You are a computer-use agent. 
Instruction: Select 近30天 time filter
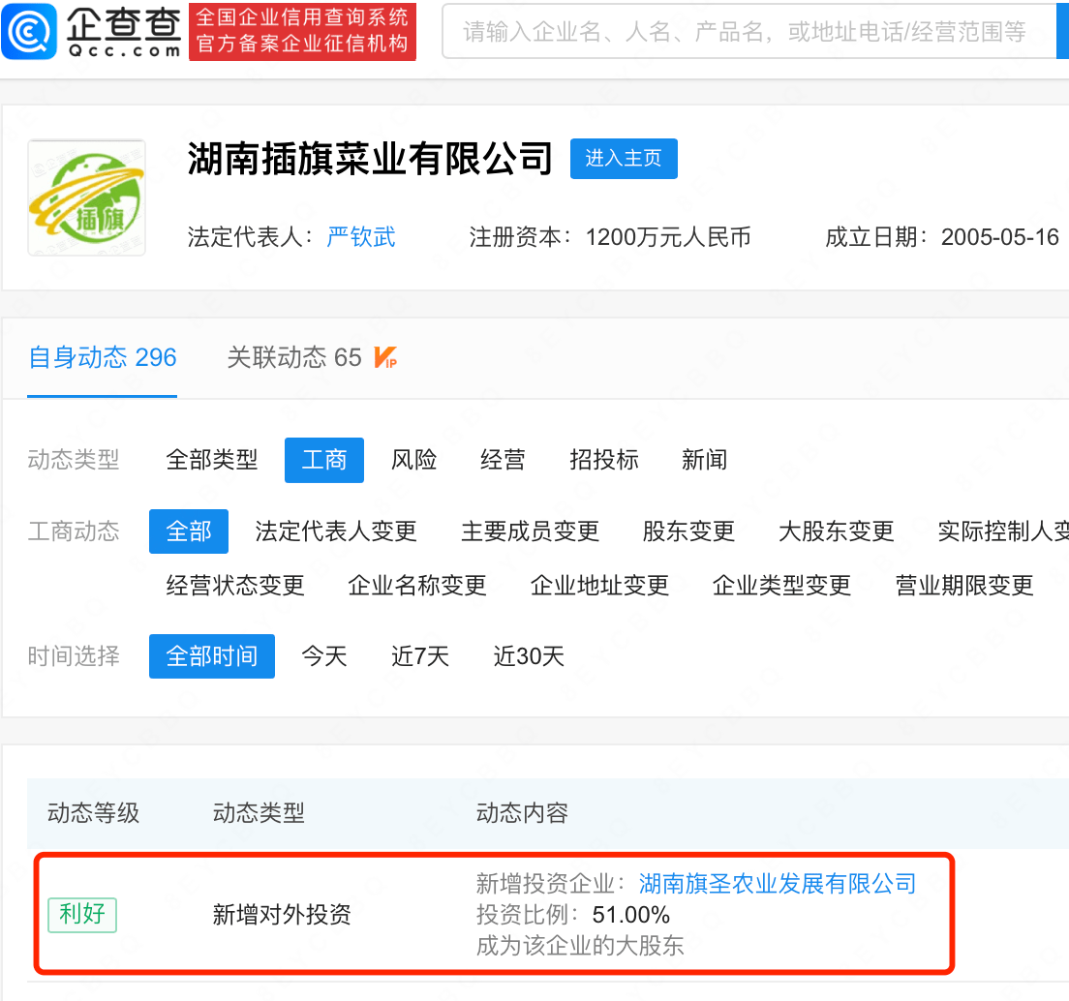[529, 656]
